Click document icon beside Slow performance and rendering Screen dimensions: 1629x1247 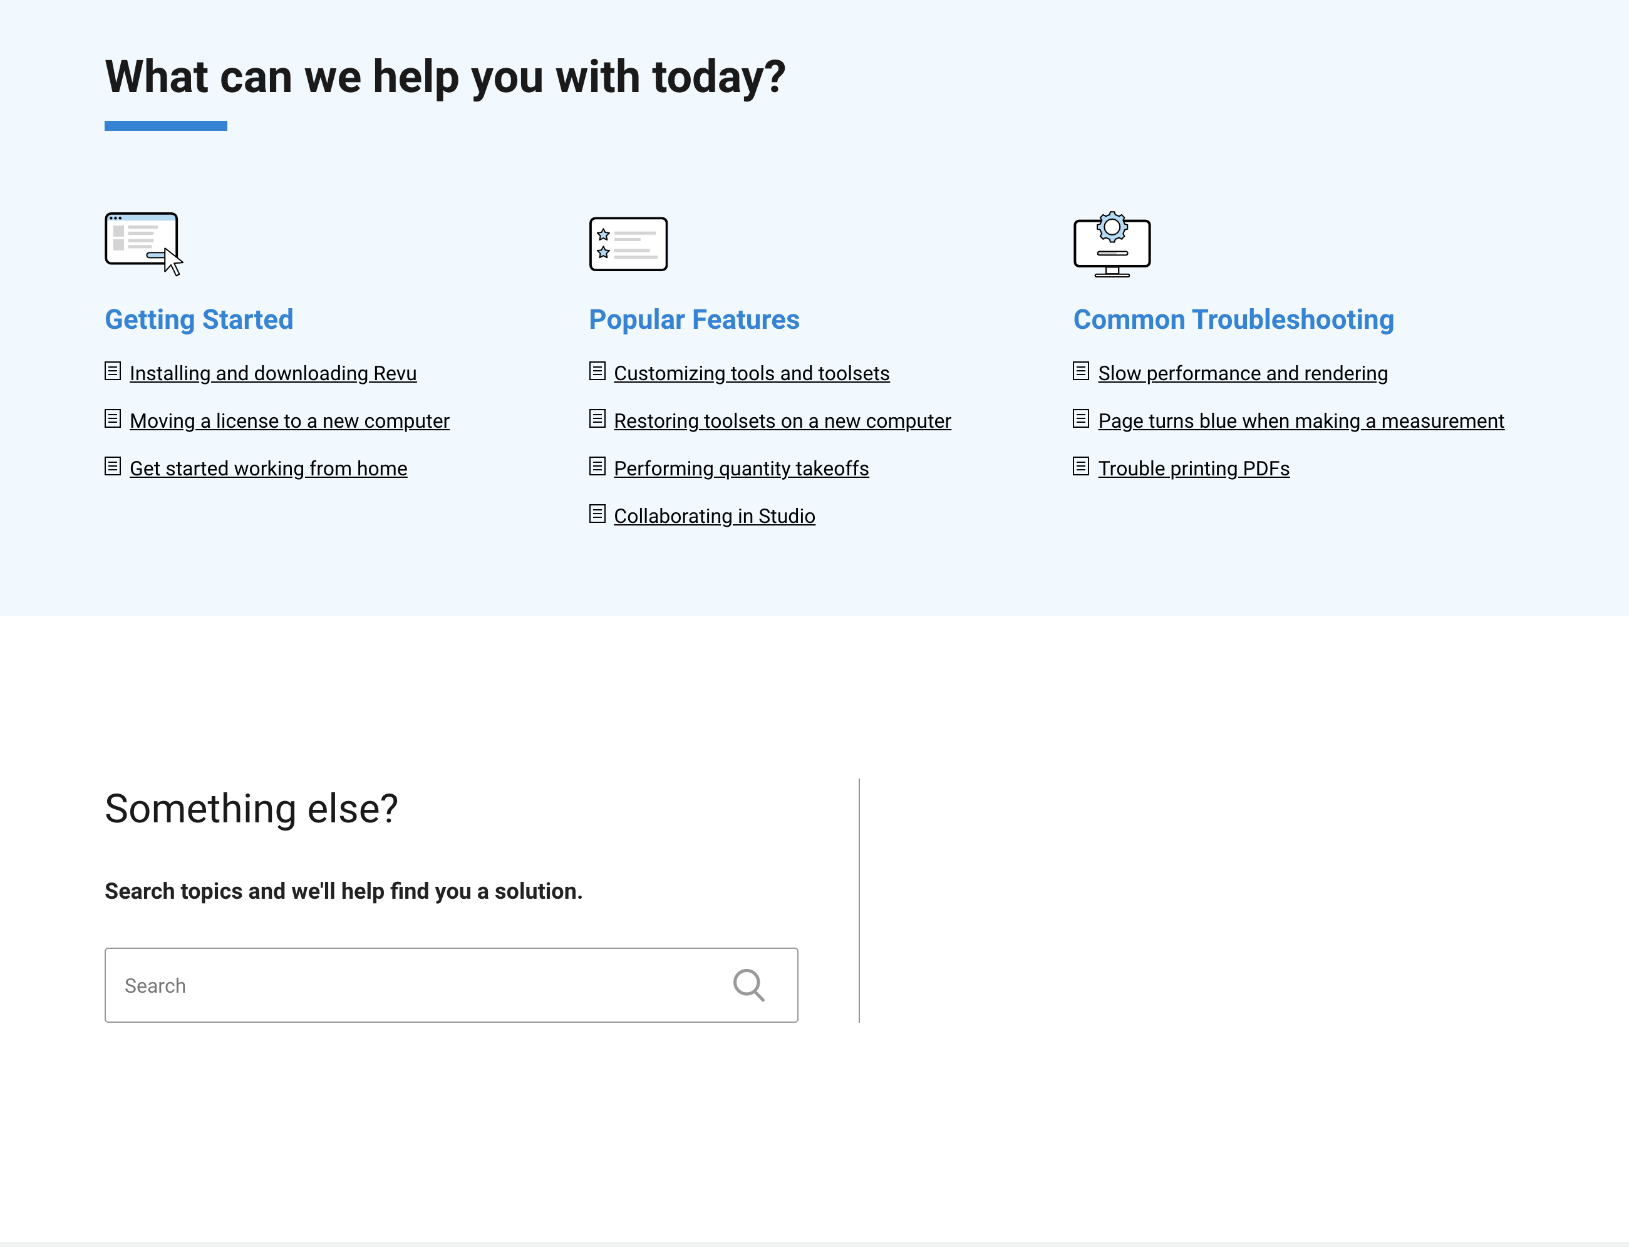[1081, 371]
